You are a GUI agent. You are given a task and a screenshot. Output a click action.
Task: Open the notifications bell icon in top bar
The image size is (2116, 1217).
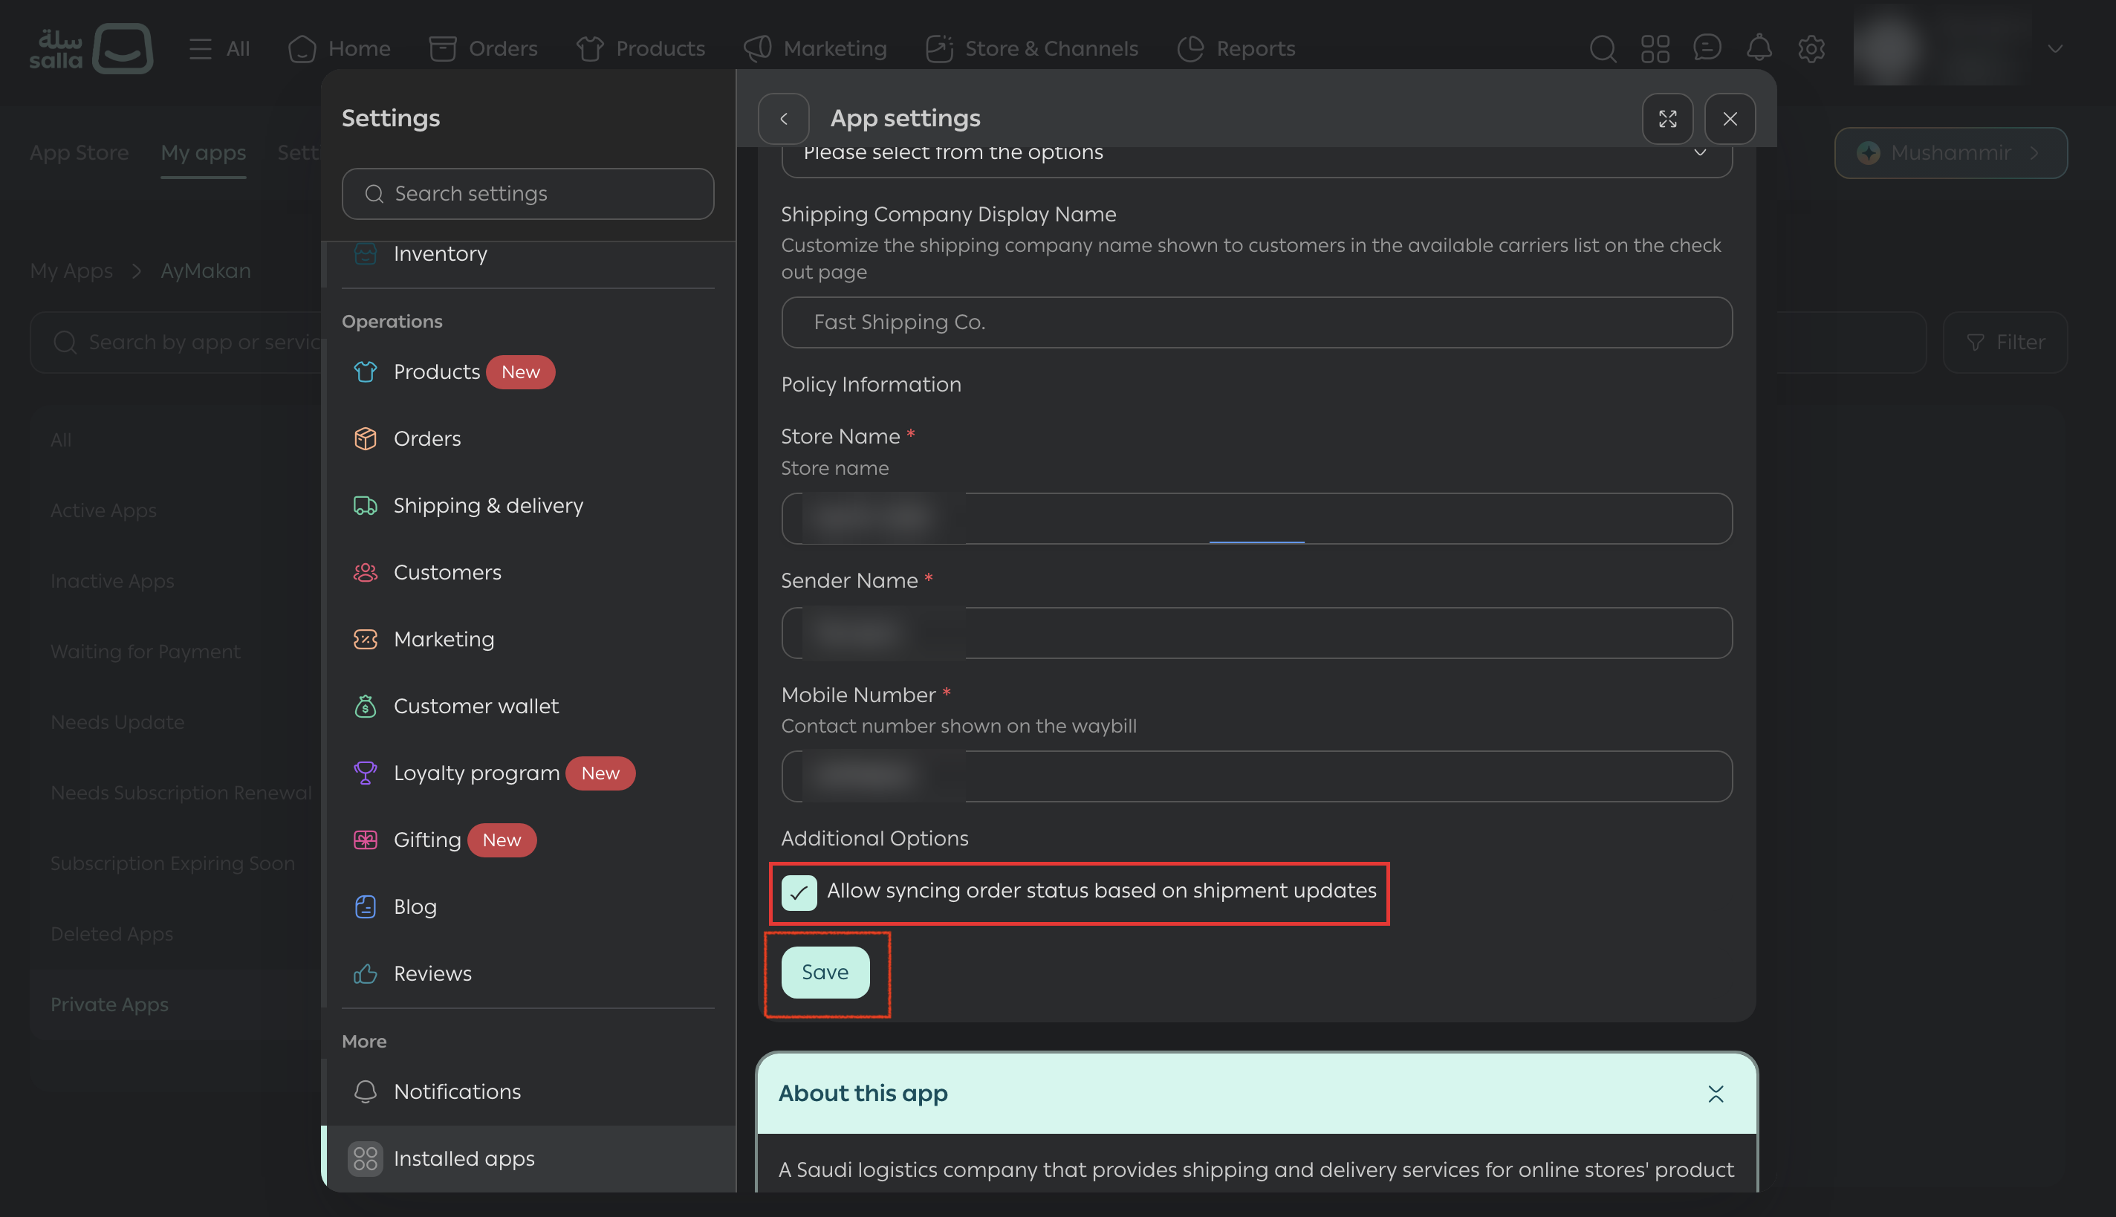1759,48
